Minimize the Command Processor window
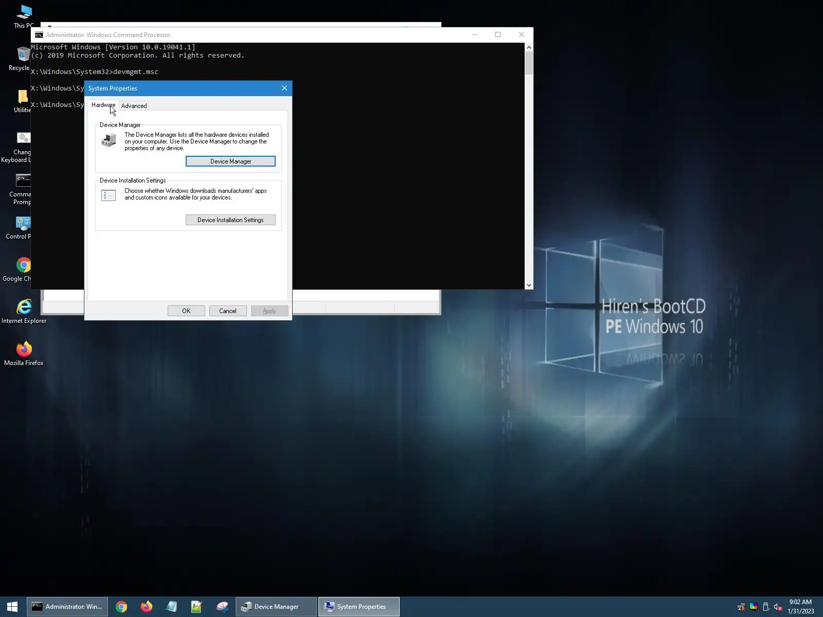The width and height of the screenshot is (823, 617). coord(475,35)
